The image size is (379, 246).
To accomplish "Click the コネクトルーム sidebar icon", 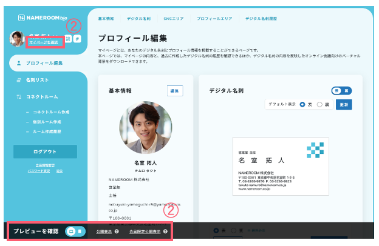I will click(x=19, y=97).
